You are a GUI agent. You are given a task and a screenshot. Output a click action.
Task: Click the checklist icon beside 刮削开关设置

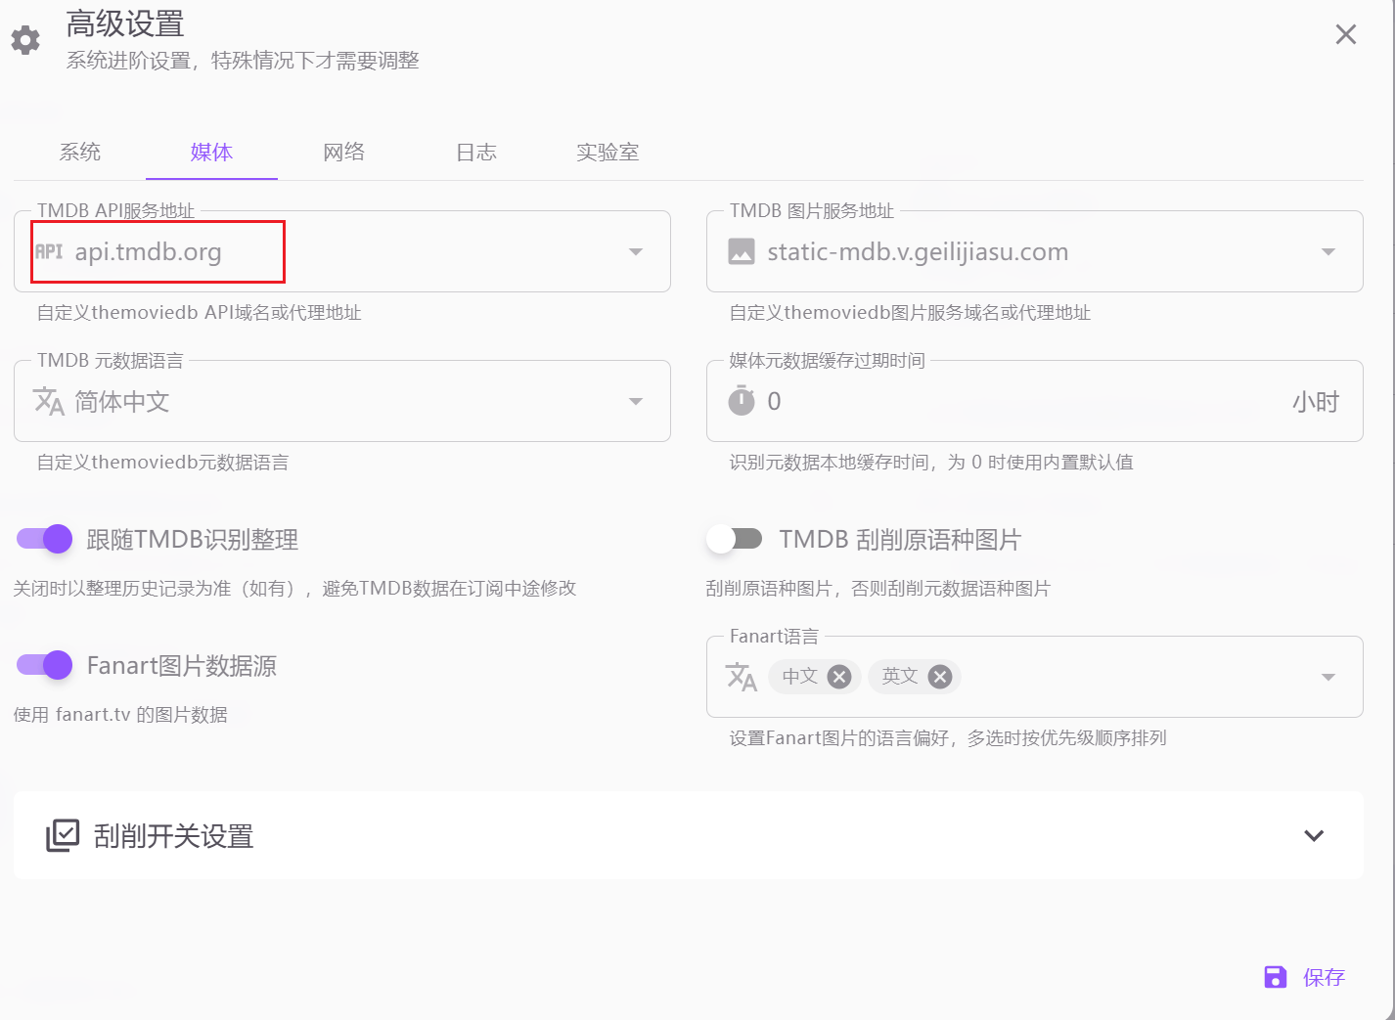click(63, 836)
